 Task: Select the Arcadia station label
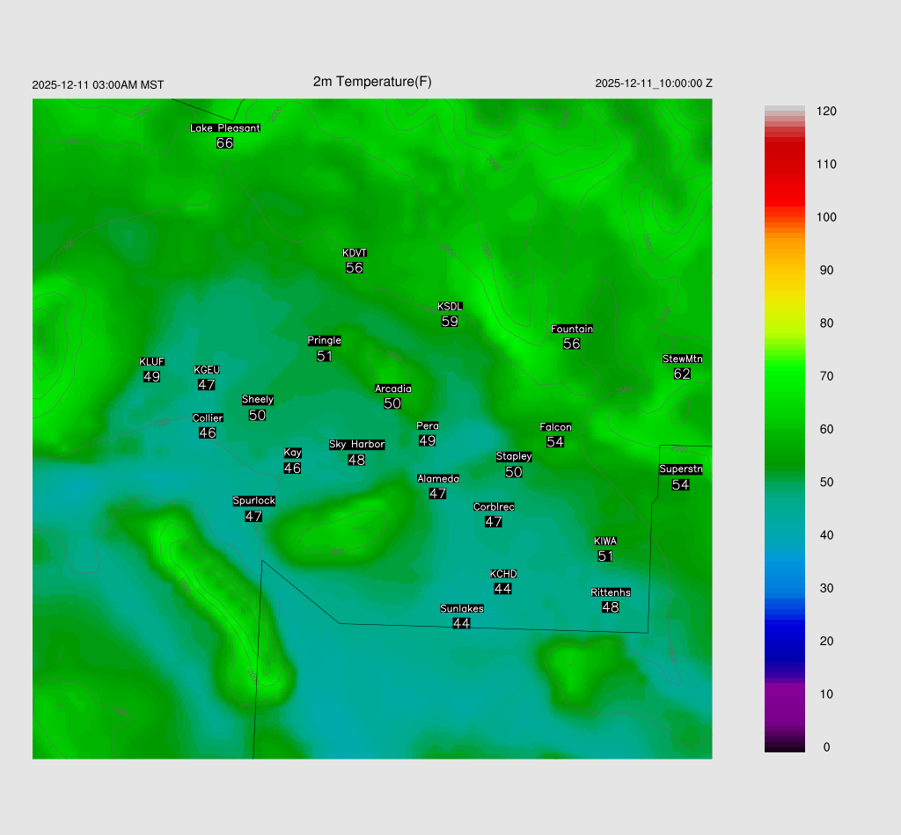pos(393,388)
